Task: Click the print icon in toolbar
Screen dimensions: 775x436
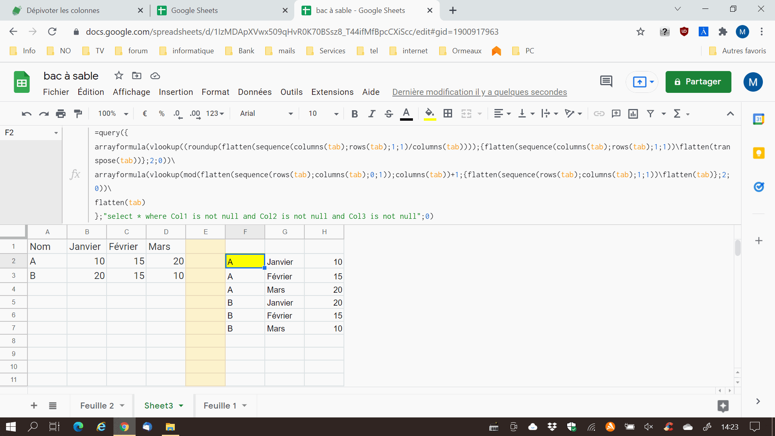Action: [61, 114]
